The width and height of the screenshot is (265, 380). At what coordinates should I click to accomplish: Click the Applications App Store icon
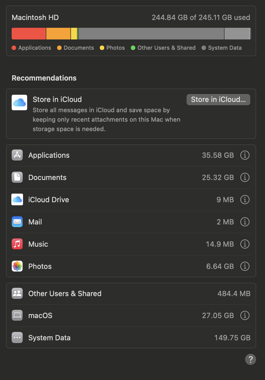[17, 155]
